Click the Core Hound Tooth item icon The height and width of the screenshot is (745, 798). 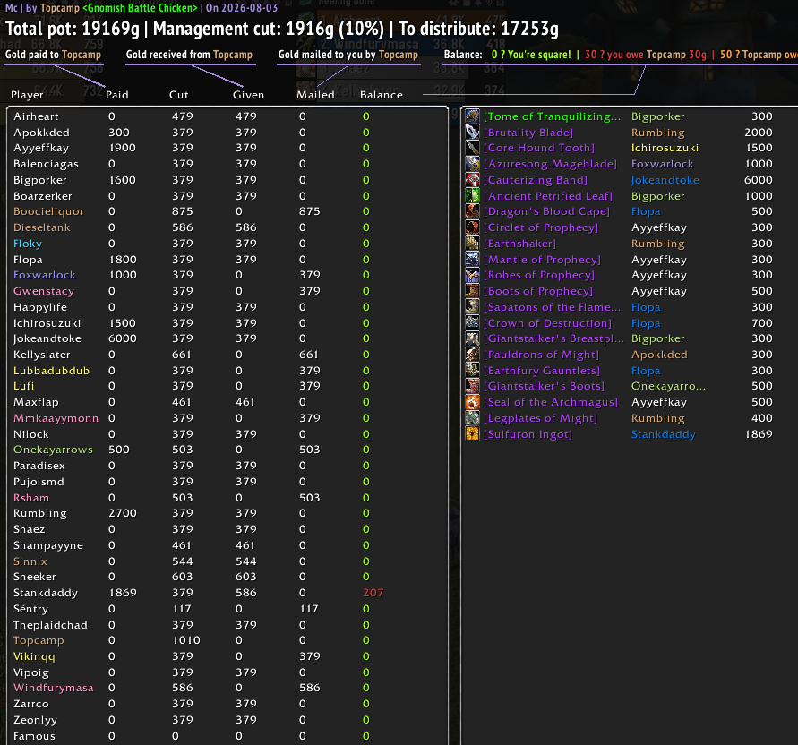click(x=472, y=148)
